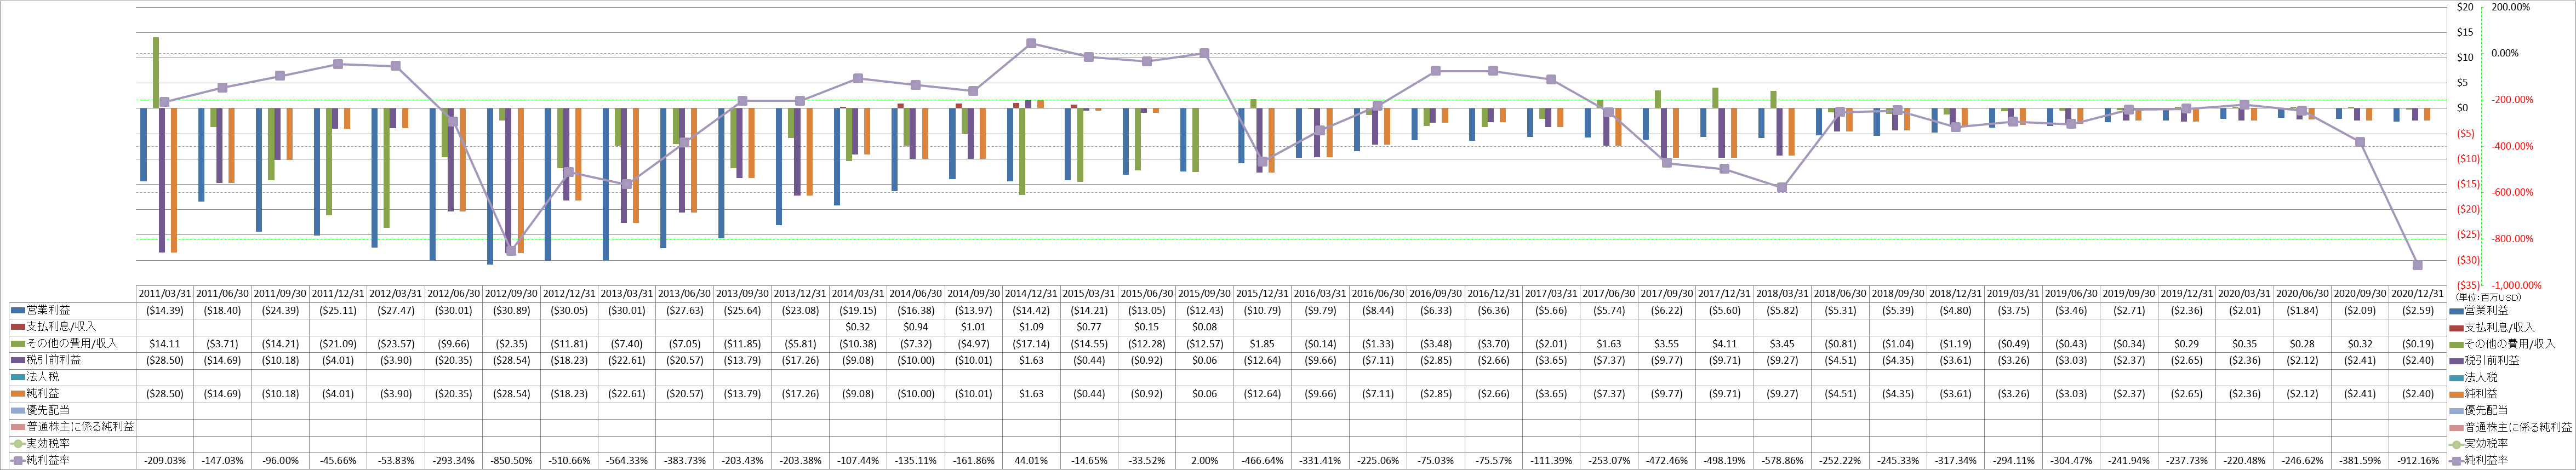2576x470 pixels.
Task: Select 営業利益 cell ($2.59) for 2020/12/31
Action: tap(2418, 311)
